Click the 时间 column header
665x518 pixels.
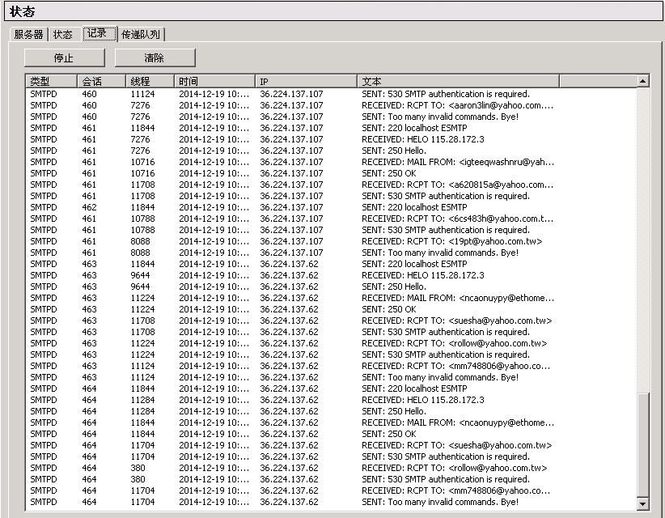[214, 82]
